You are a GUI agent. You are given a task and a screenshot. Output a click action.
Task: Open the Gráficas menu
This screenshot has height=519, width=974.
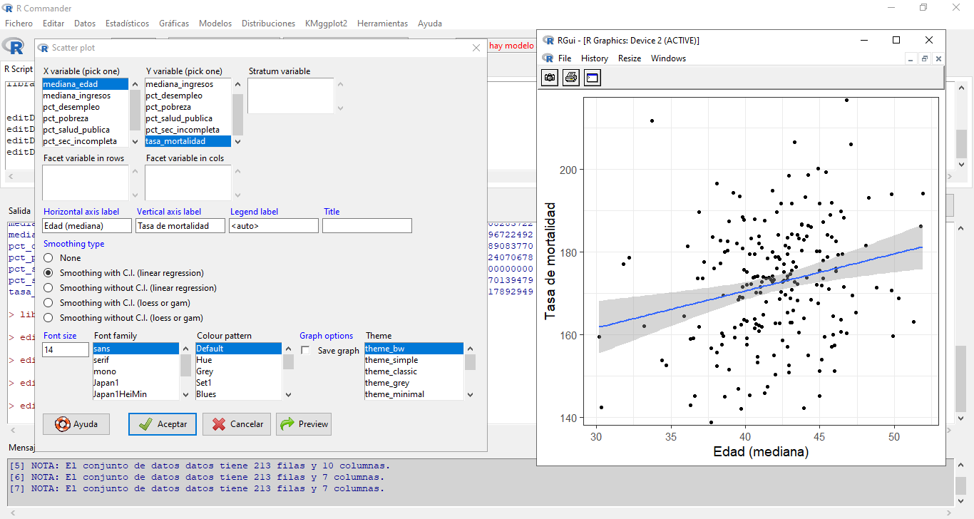click(x=174, y=24)
